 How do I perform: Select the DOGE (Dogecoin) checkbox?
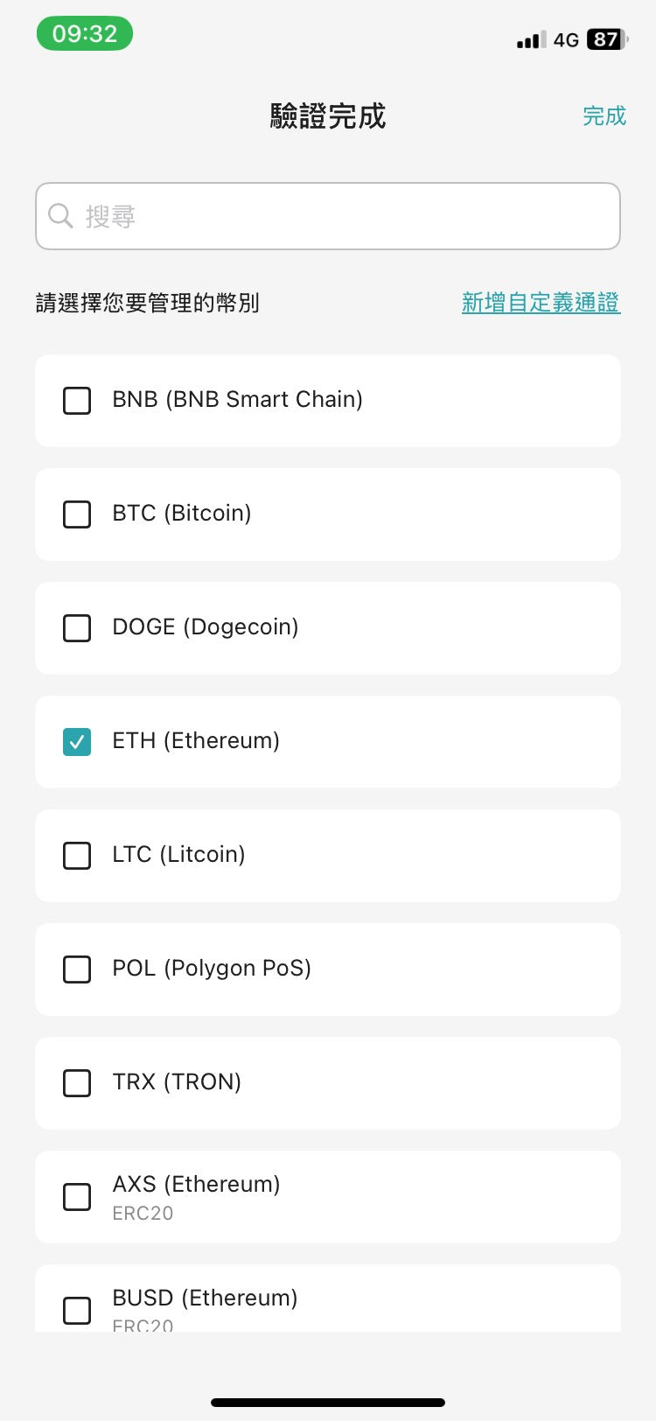[x=77, y=628]
